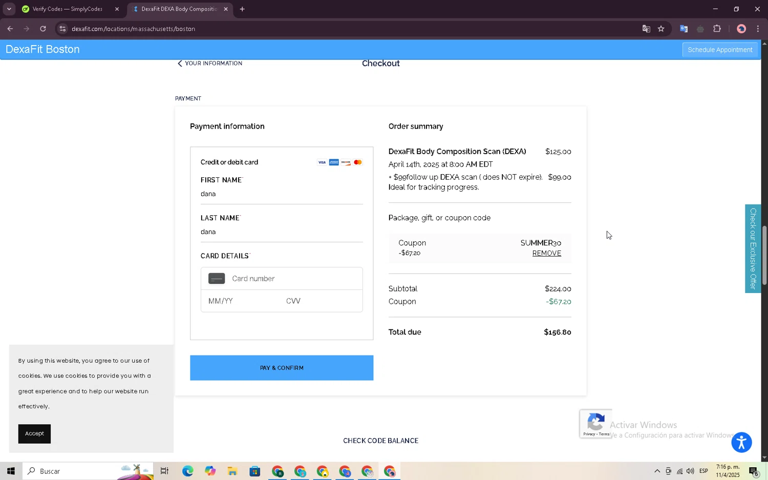
Task: Open the Extensions puzzle menu
Action: (717, 29)
